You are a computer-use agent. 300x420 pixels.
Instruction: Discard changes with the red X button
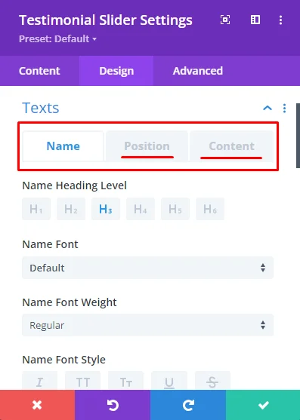[x=37, y=405]
